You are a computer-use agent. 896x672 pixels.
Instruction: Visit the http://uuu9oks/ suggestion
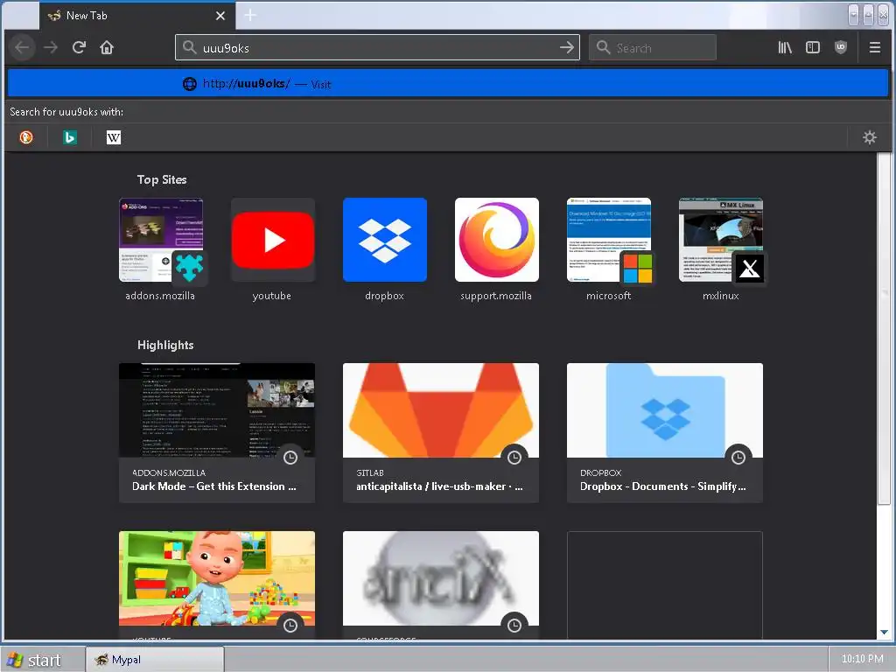click(448, 84)
